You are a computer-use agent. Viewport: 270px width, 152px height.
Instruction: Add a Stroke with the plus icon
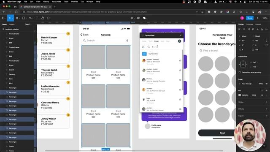click(266, 102)
